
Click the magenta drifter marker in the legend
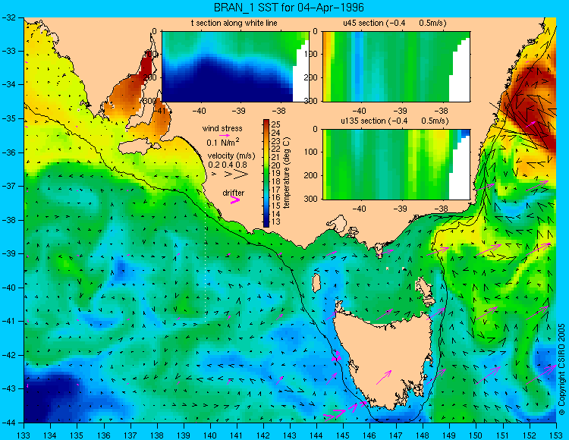coord(234,200)
